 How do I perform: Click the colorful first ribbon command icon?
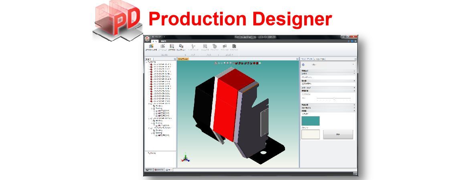coord(151,46)
